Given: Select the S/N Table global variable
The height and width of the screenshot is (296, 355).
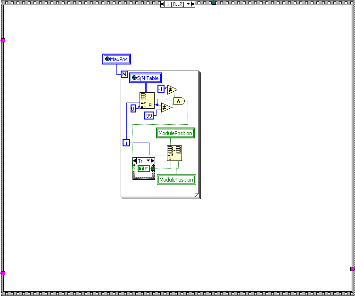Looking at the screenshot, I should 146,78.
